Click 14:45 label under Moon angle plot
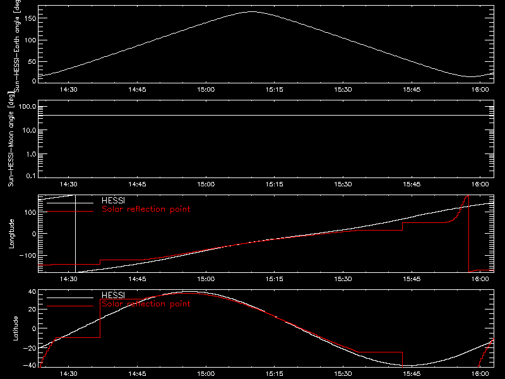 tap(137, 184)
